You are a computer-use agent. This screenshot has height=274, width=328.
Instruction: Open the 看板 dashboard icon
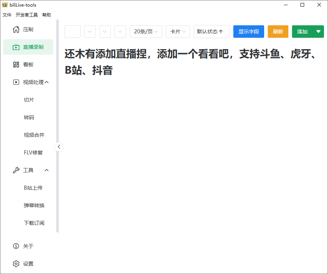pos(16,65)
